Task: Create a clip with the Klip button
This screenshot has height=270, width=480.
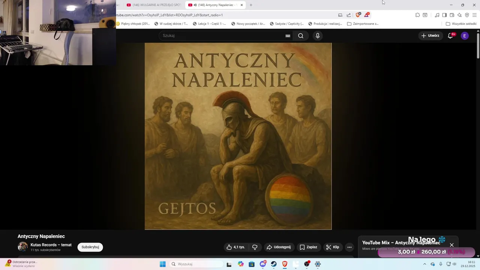Action: click(333, 247)
